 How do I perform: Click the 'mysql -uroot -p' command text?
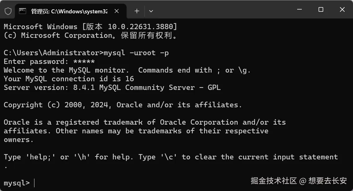pos(136,53)
